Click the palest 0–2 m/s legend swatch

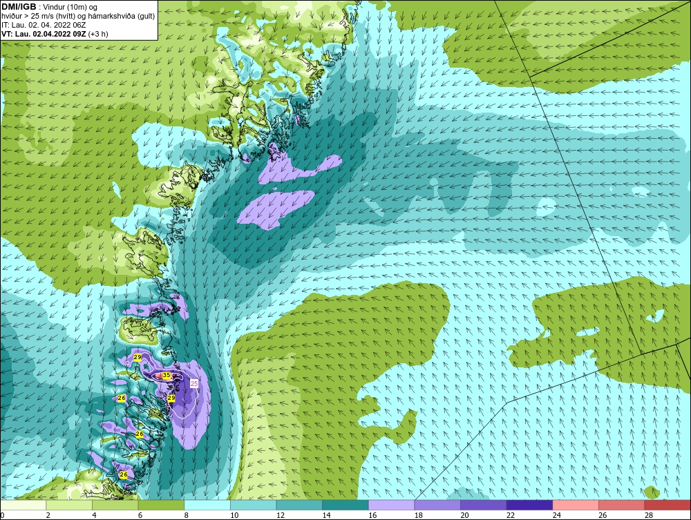[x=23, y=505]
